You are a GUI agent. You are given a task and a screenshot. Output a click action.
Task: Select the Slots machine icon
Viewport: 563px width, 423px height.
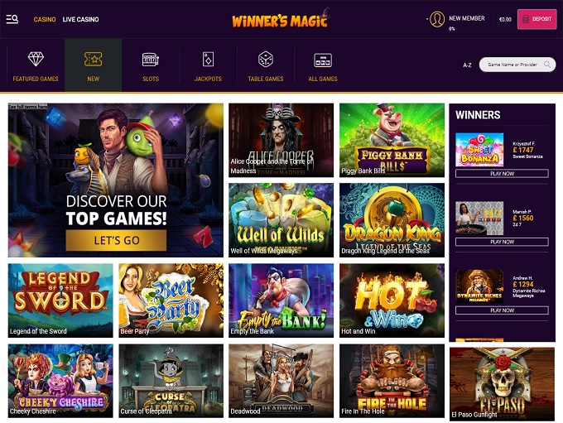point(151,60)
